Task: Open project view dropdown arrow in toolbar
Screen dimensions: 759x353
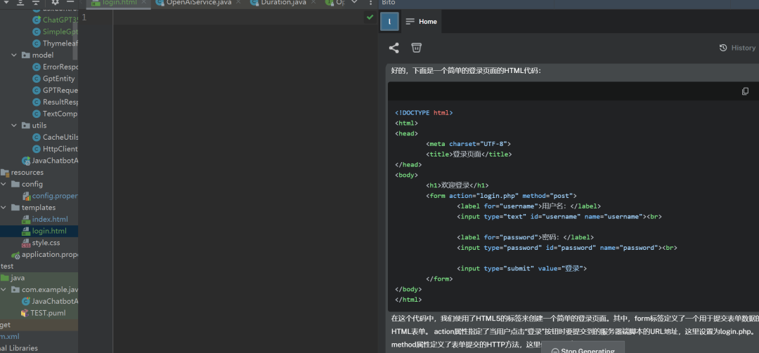Action: [7, 2]
